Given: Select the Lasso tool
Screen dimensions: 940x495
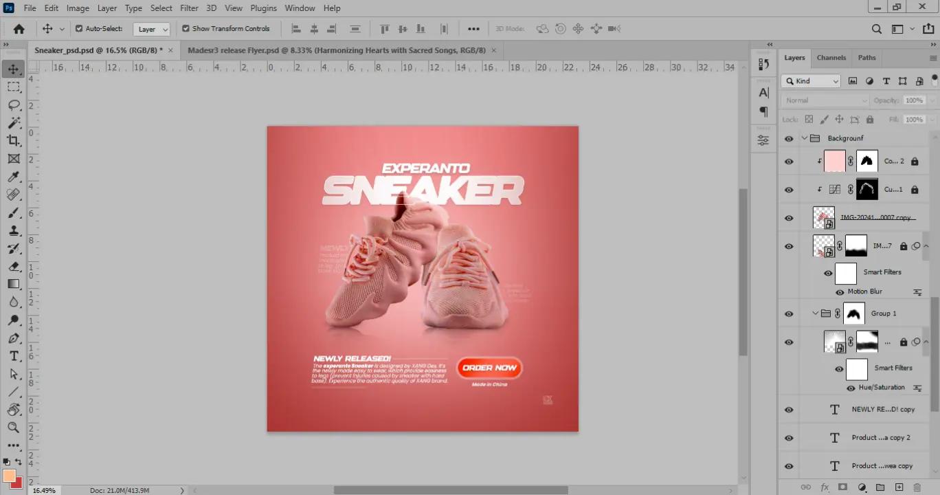Looking at the screenshot, I should (13, 104).
